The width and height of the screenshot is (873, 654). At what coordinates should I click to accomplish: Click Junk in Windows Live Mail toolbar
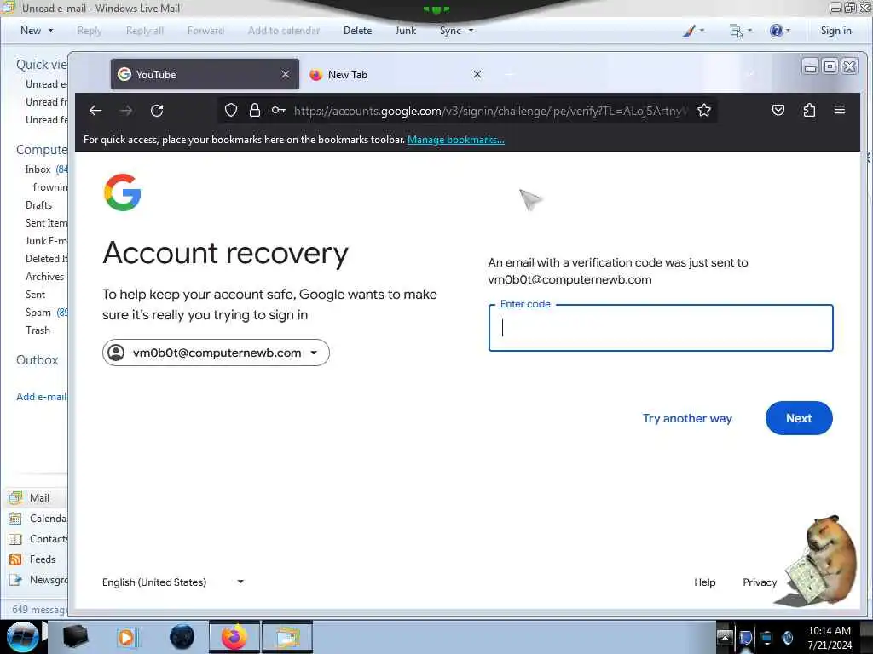pos(405,31)
